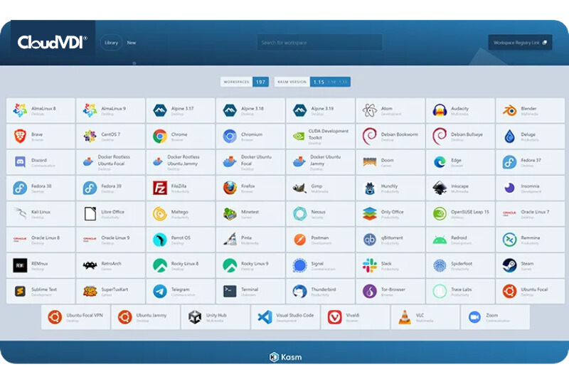Open the Deluge droplet icon
Screen dimensions: 569x384
(510, 136)
